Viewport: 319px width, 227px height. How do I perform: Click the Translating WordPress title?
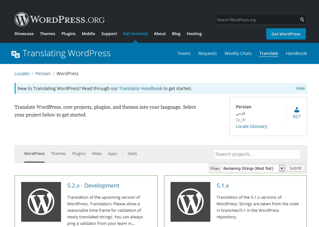click(67, 53)
